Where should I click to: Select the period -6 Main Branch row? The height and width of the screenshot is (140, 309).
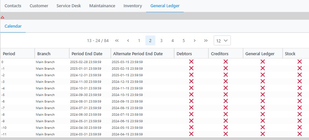coord(45,101)
